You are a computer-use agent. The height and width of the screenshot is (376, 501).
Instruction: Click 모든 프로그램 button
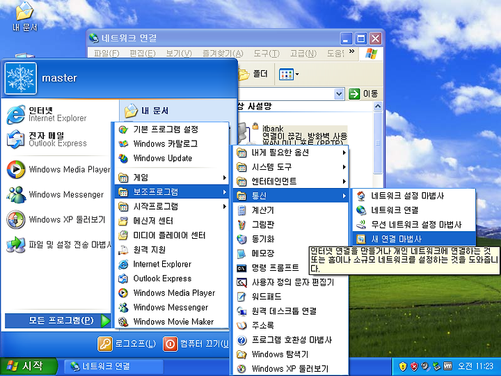click(x=58, y=320)
